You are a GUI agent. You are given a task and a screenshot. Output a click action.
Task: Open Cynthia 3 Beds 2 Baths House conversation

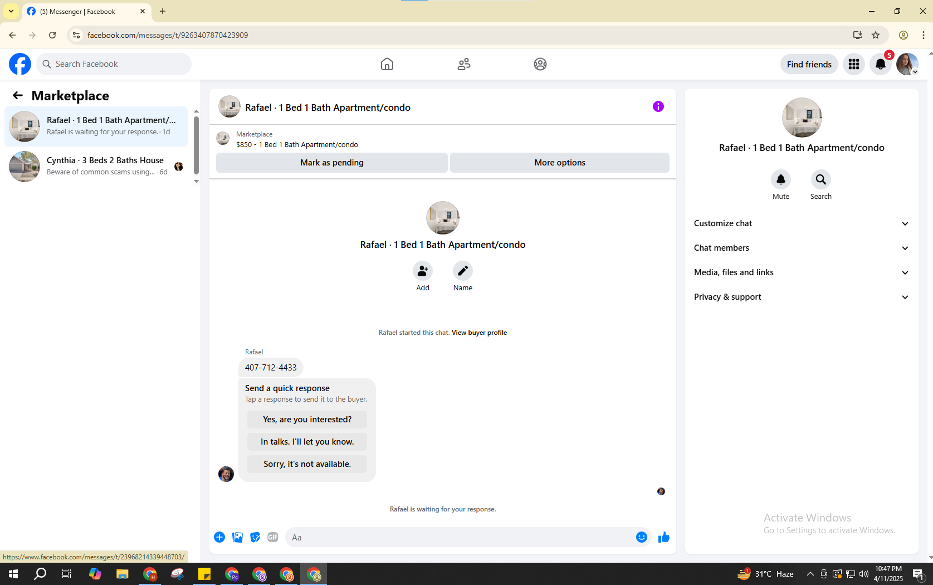[96, 167]
